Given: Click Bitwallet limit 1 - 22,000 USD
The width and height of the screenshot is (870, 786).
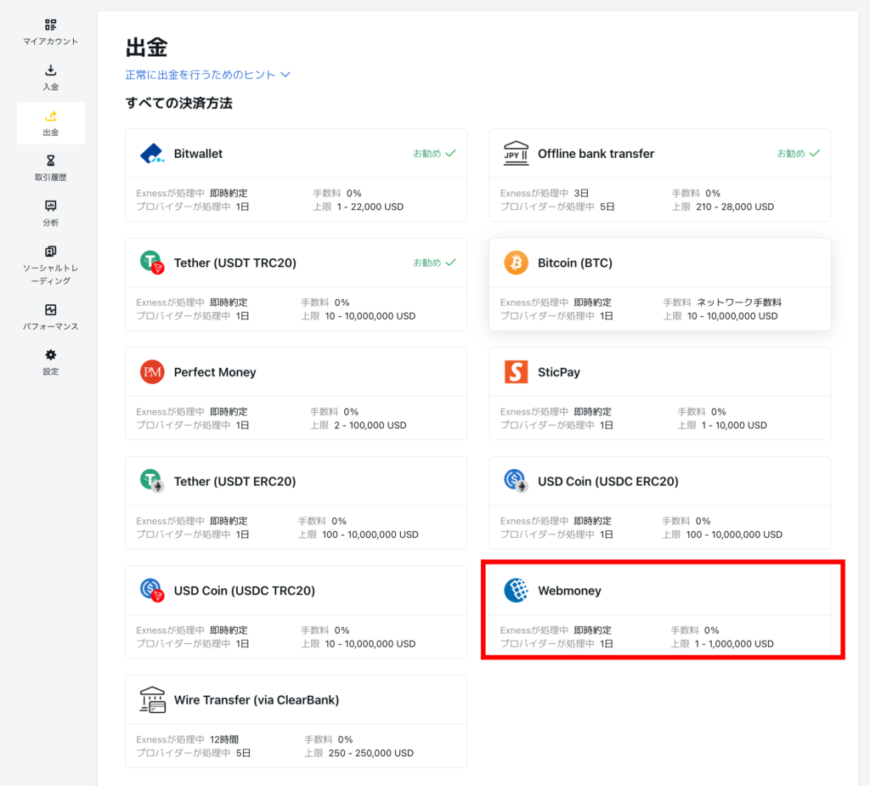Looking at the screenshot, I should coord(370,206).
